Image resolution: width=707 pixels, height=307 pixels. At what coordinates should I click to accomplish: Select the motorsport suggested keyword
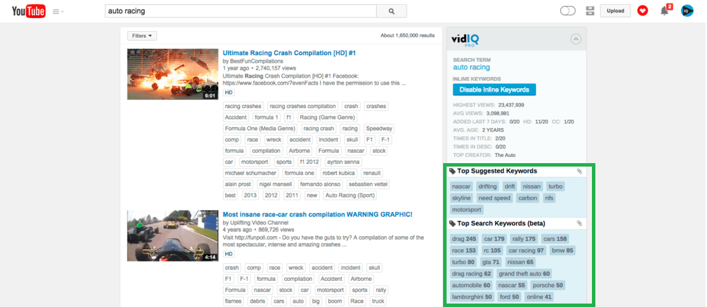467,210
